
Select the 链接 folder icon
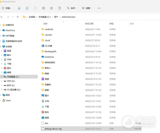pyautogui.click(x=43, y=73)
